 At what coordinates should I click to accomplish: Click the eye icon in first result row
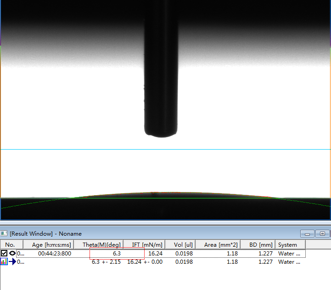click(x=12, y=253)
